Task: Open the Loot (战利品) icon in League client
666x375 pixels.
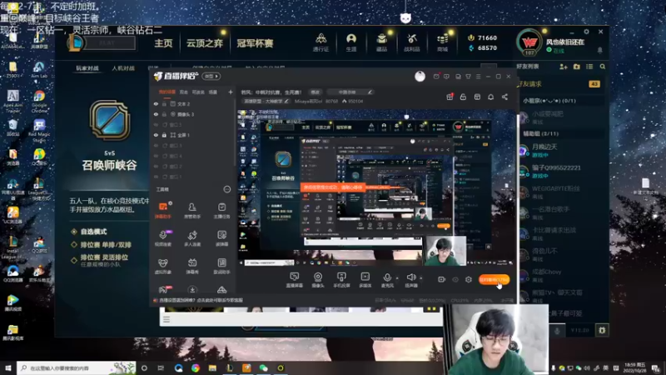Action: click(411, 42)
